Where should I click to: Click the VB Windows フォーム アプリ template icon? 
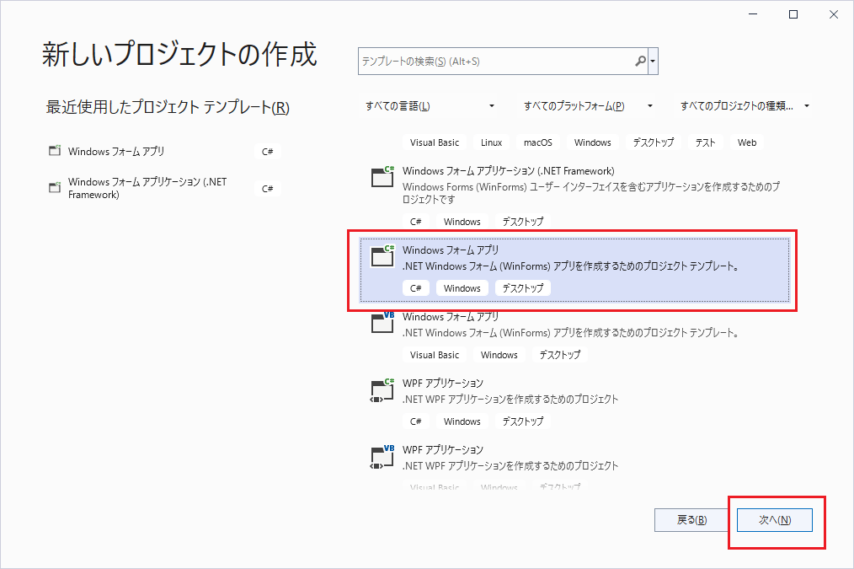click(x=382, y=322)
